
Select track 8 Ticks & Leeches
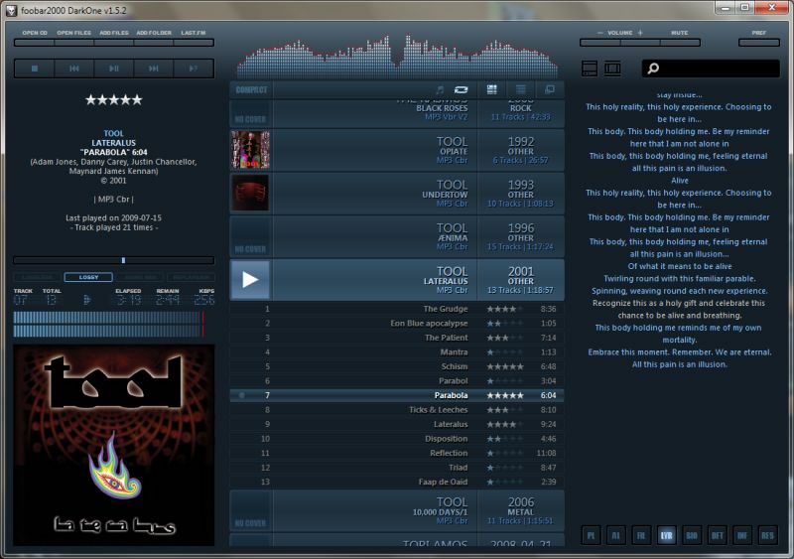point(397,410)
